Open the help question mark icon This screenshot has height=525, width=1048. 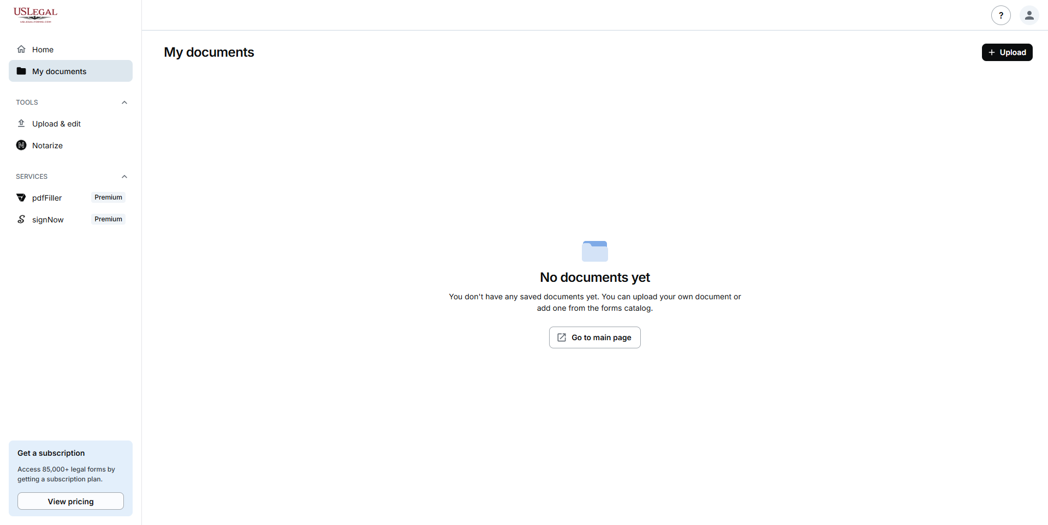pos(1001,15)
